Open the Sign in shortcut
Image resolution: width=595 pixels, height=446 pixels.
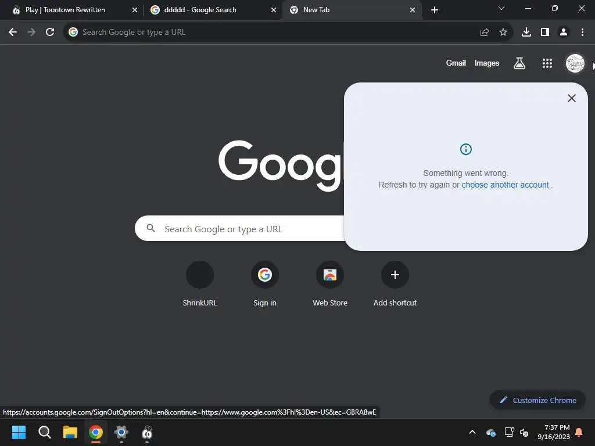coord(265,283)
